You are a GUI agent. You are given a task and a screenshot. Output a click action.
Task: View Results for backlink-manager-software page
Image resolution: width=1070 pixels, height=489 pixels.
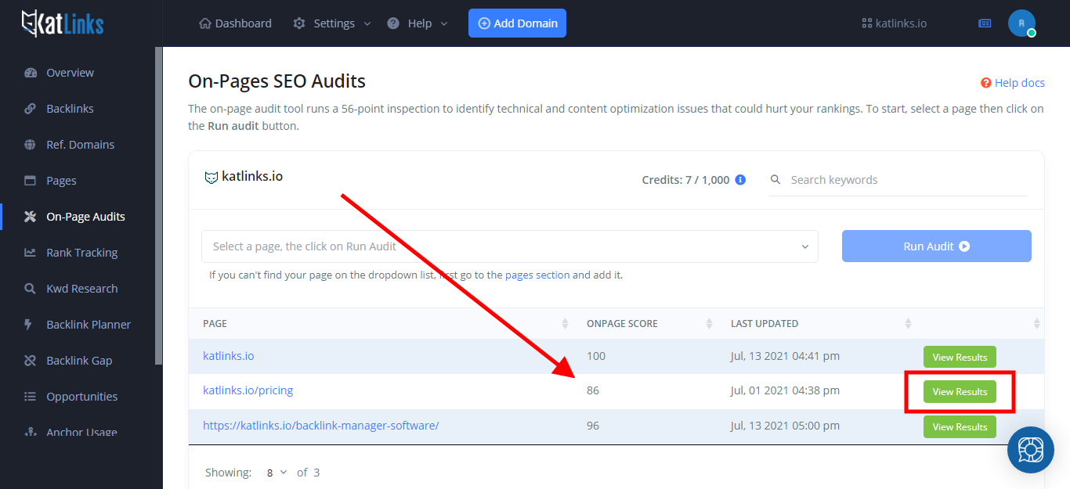960,427
